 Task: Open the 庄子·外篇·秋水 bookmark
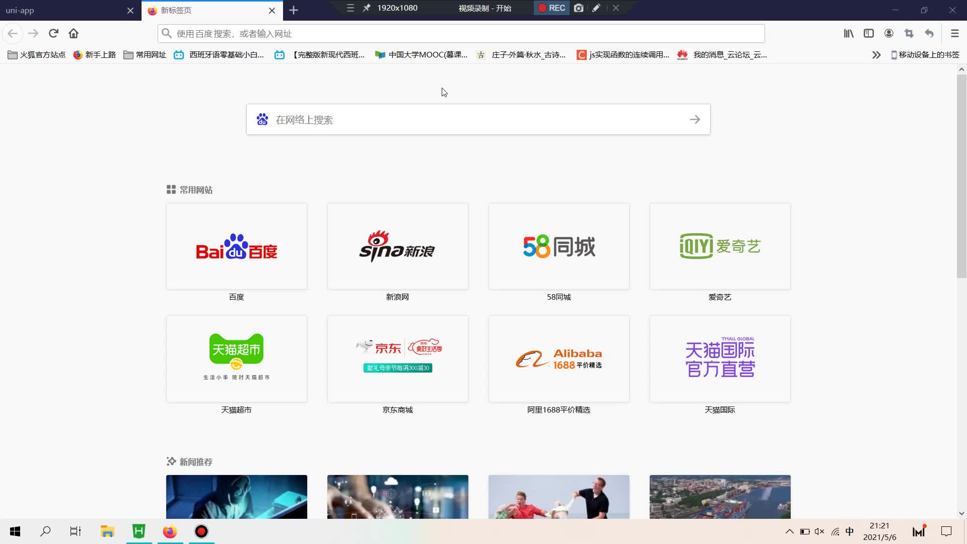[x=521, y=55]
